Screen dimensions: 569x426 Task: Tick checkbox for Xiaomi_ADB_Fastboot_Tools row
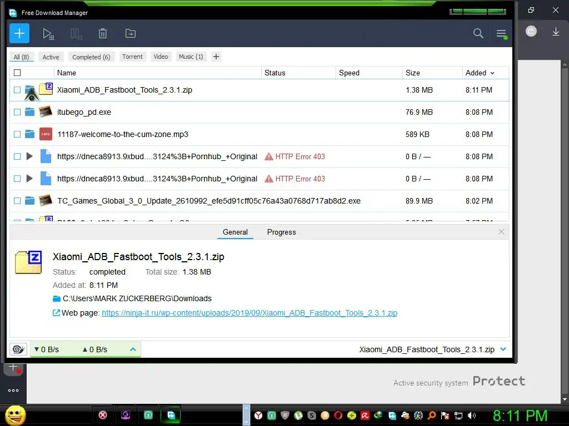pyautogui.click(x=17, y=90)
